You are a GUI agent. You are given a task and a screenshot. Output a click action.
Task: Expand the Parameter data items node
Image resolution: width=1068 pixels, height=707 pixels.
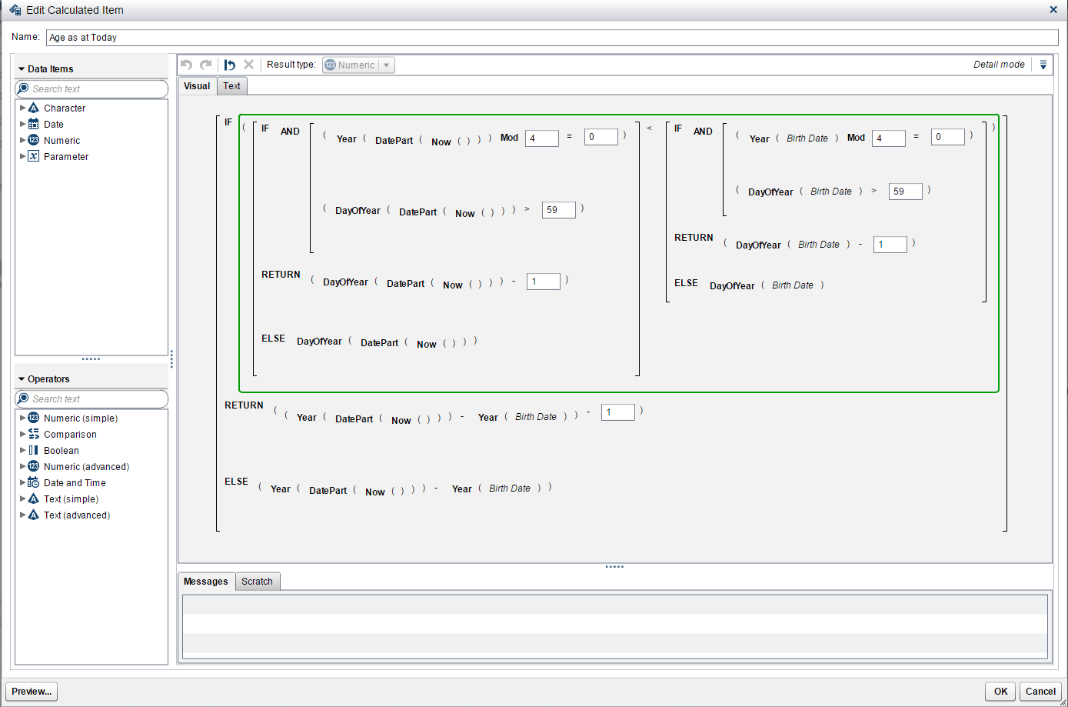pyautogui.click(x=22, y=156)
